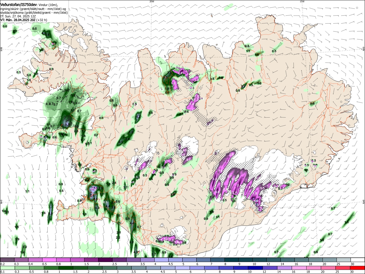Image resolution: width=365 pixels, height=274 pixels.
Task: Click the 'IT: Sun. 27. 04. 2025 12Z' line
Action: coord(18,16)
